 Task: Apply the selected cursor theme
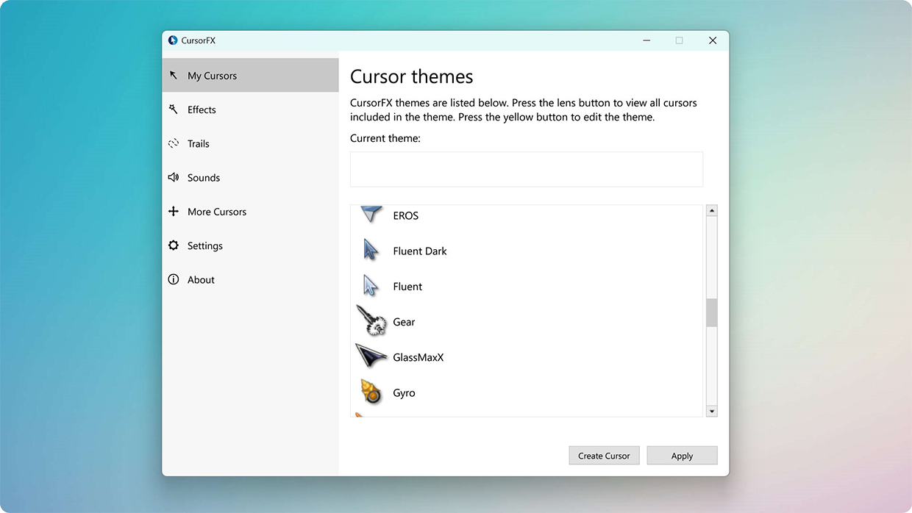point(682,456)
